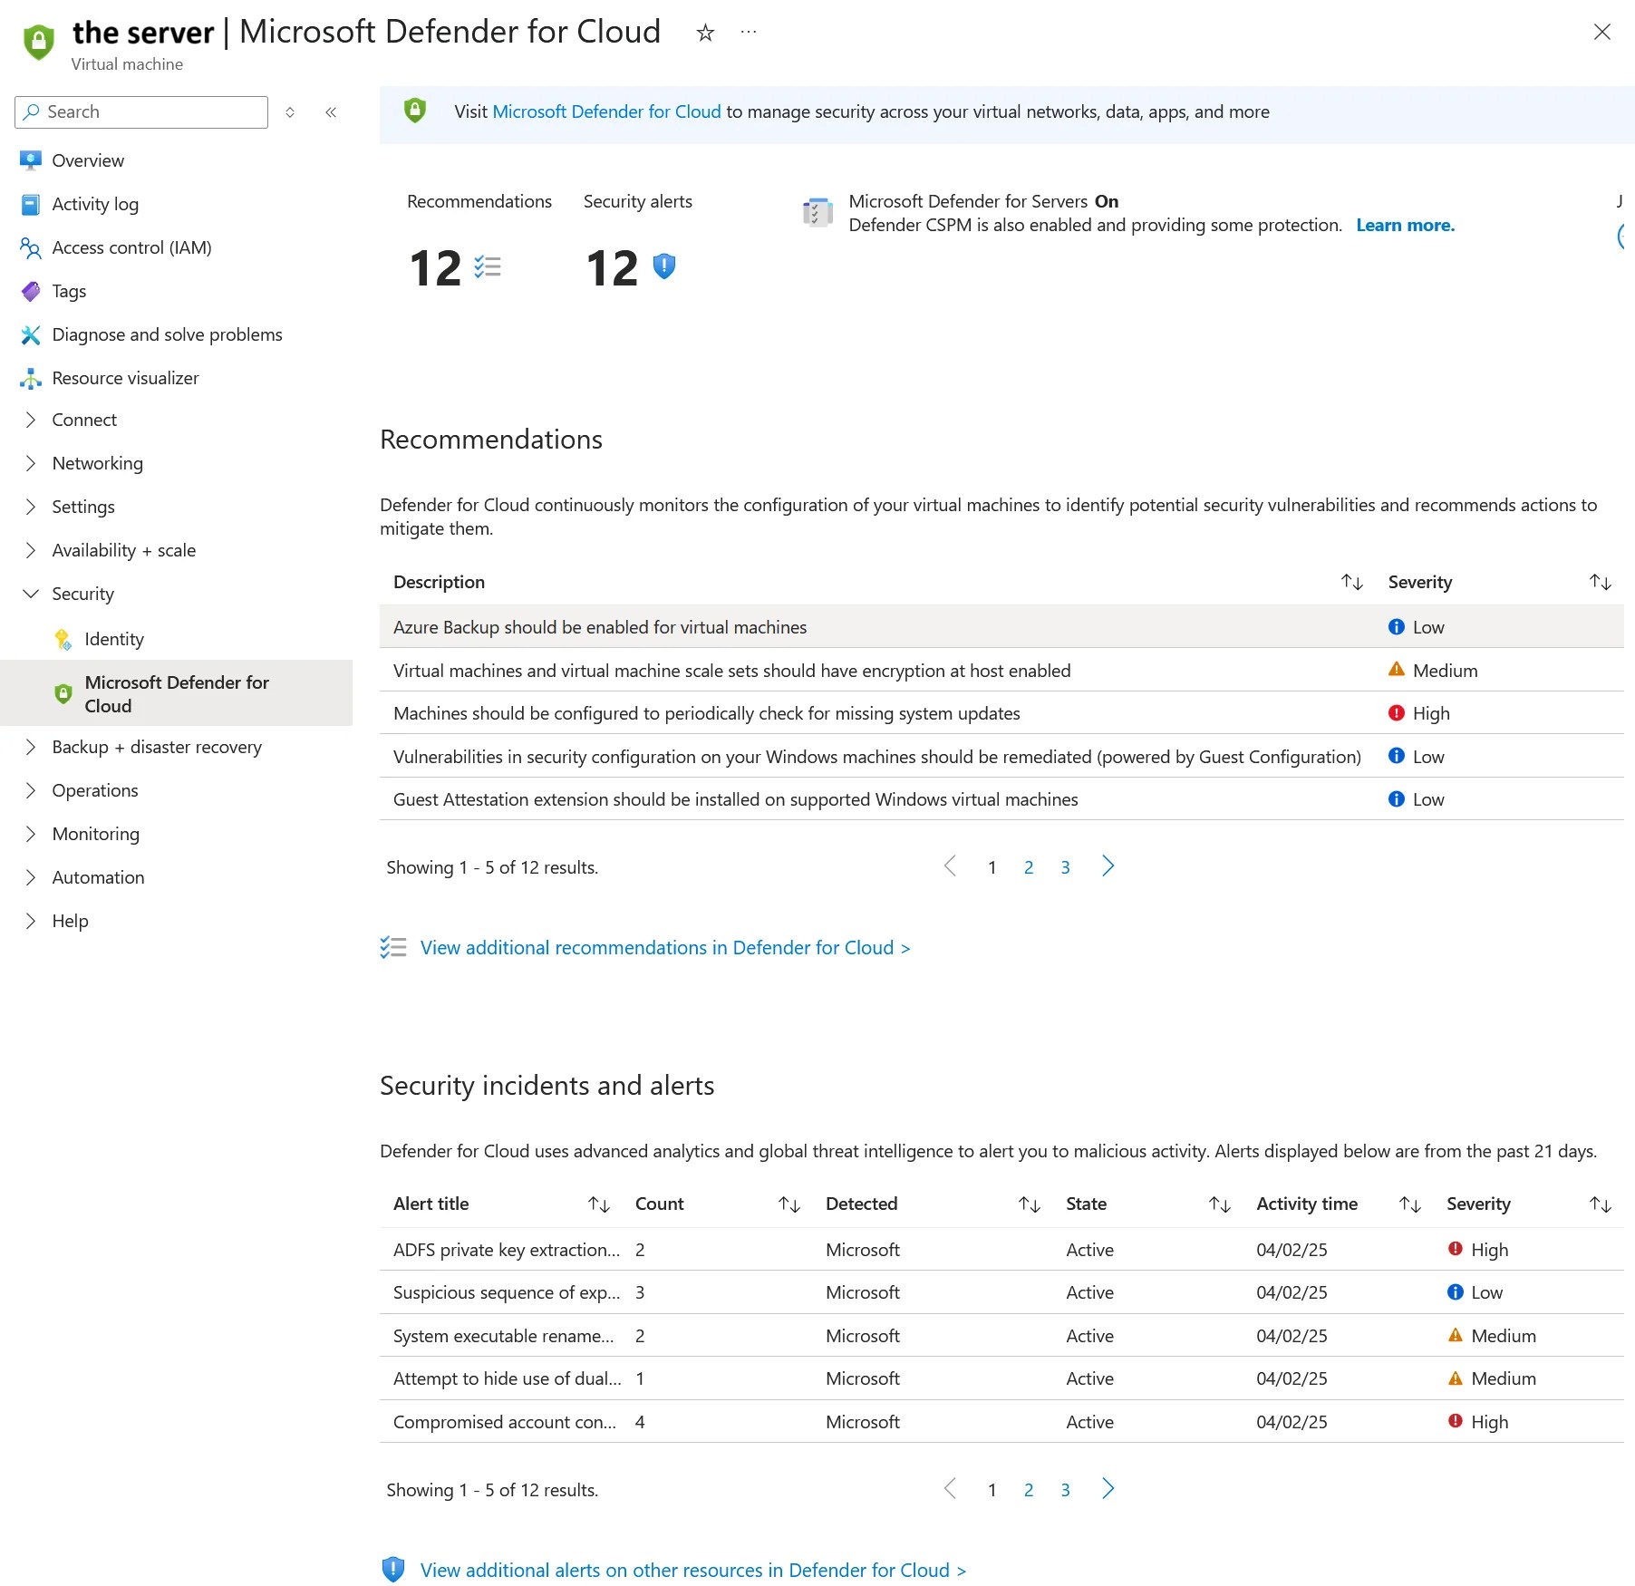
Task: Click the Defender for Servers plan icon
Action: 817,213
